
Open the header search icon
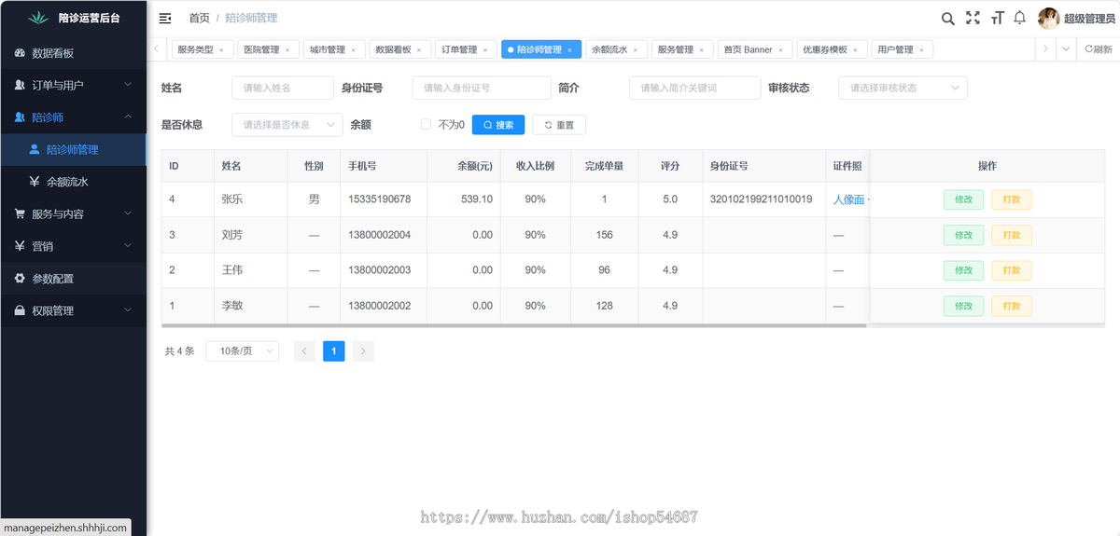(x=947, y=18)
